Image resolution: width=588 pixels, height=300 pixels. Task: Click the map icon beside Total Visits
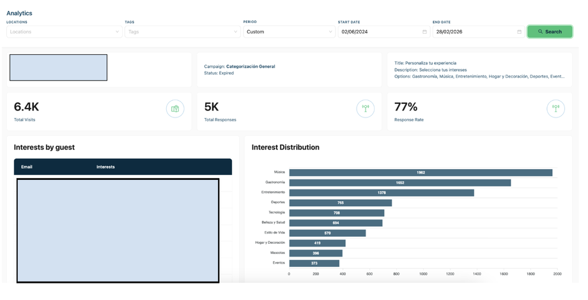coord(175,109)
